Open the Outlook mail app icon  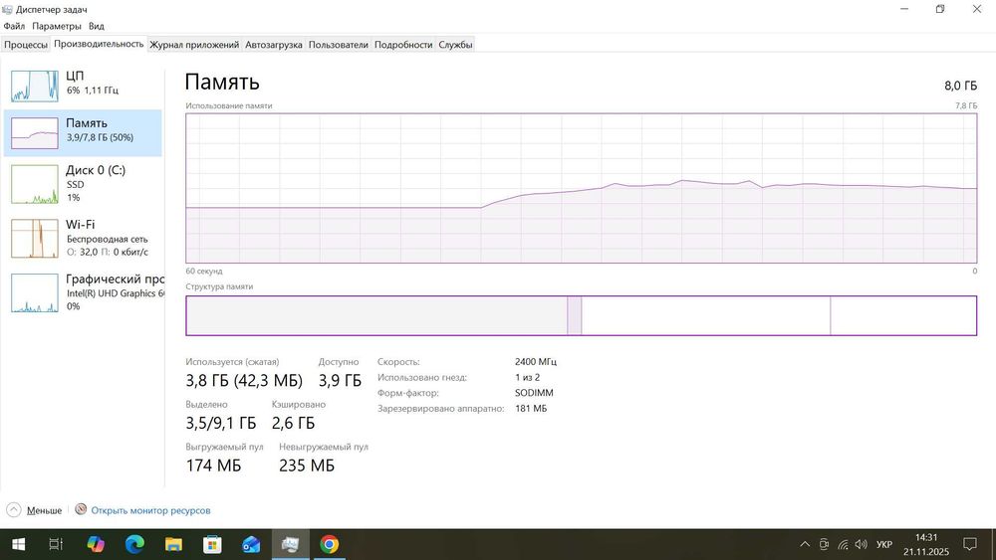pyautogui.click(x=251, y=544)
